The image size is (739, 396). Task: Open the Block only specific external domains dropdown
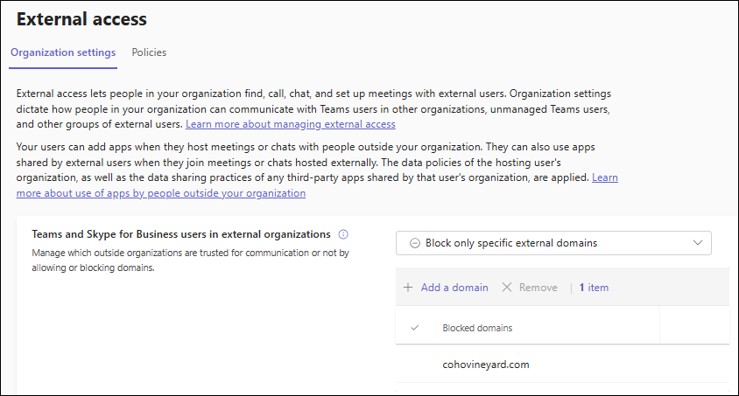553,243
